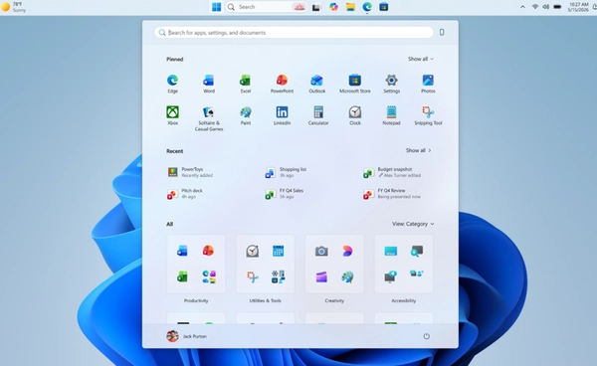This screenshot has width=597, height=366.
Task: Open the Paint app
Action: coord(245,115)
